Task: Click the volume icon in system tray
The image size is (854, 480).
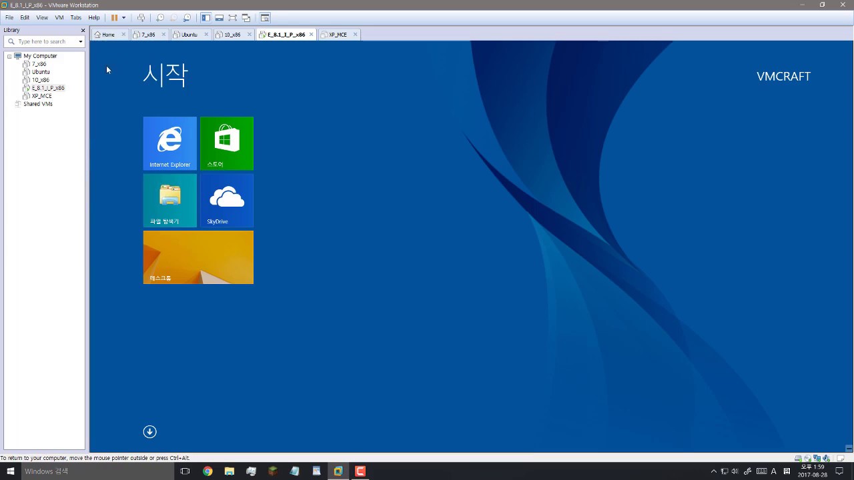Action: (x=736, y=471)
